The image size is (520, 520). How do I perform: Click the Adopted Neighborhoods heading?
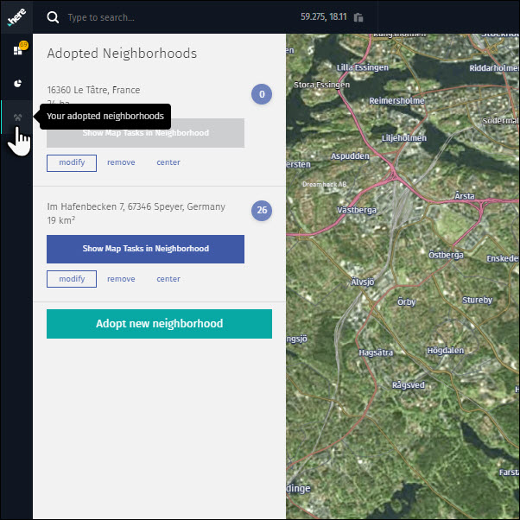[x=122, y=54]
